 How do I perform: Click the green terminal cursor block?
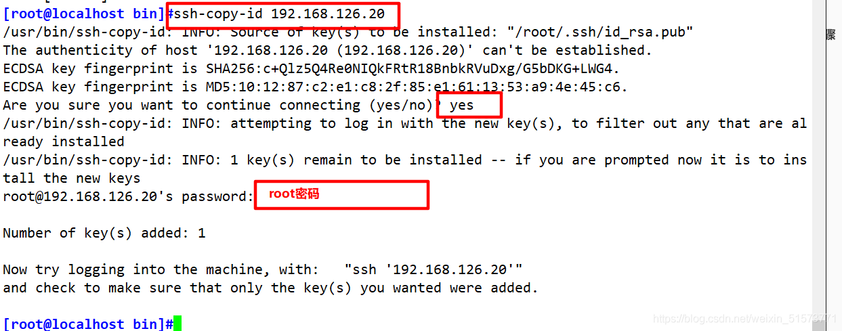(x=177, y=324)
